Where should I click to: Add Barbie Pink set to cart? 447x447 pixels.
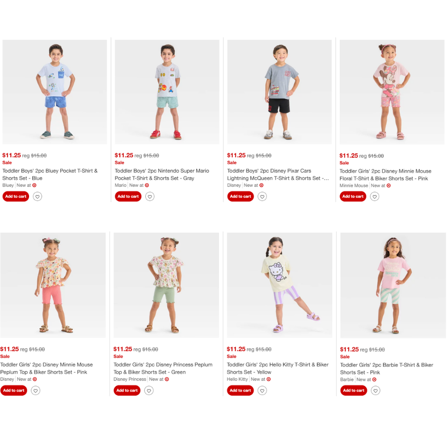pyautogui.click(x=354, y=391)
